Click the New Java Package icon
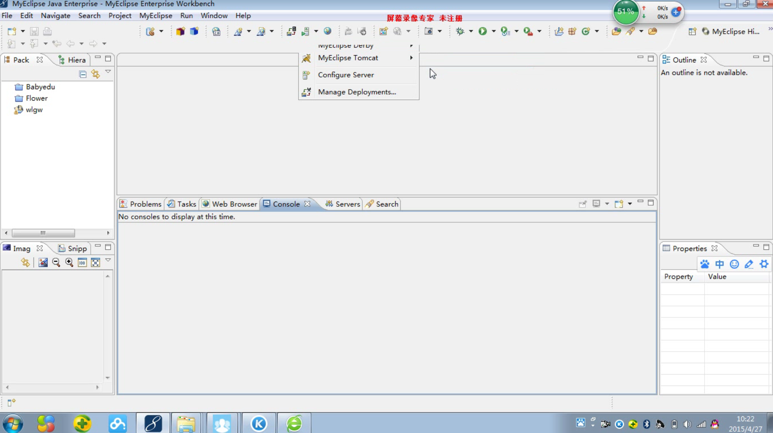The height and width of the screenshot is (433, 773). tap(572, 31)
